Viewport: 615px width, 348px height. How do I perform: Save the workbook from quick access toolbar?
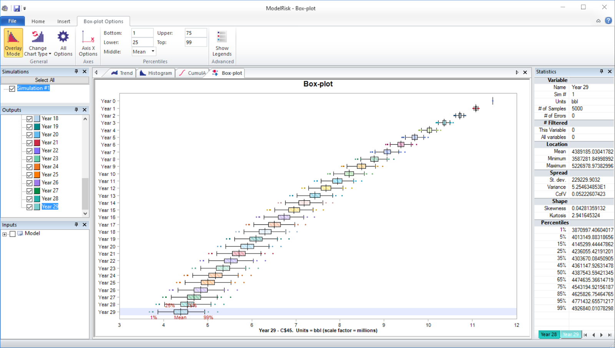(16, 8)
